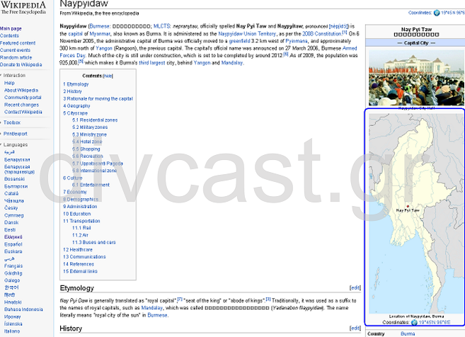Open the Burma location map image
Screen dimensions: 465x337
[x=416, y=214]
